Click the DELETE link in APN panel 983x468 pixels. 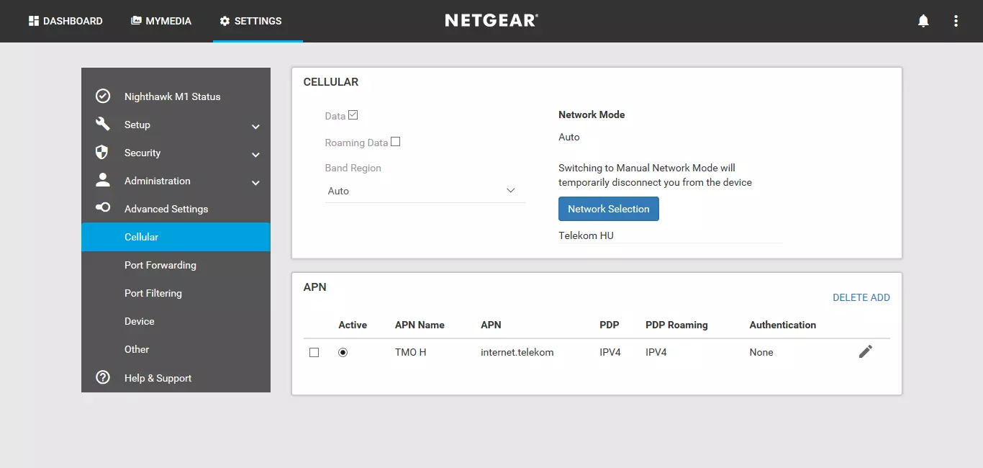tap(851, 297)
